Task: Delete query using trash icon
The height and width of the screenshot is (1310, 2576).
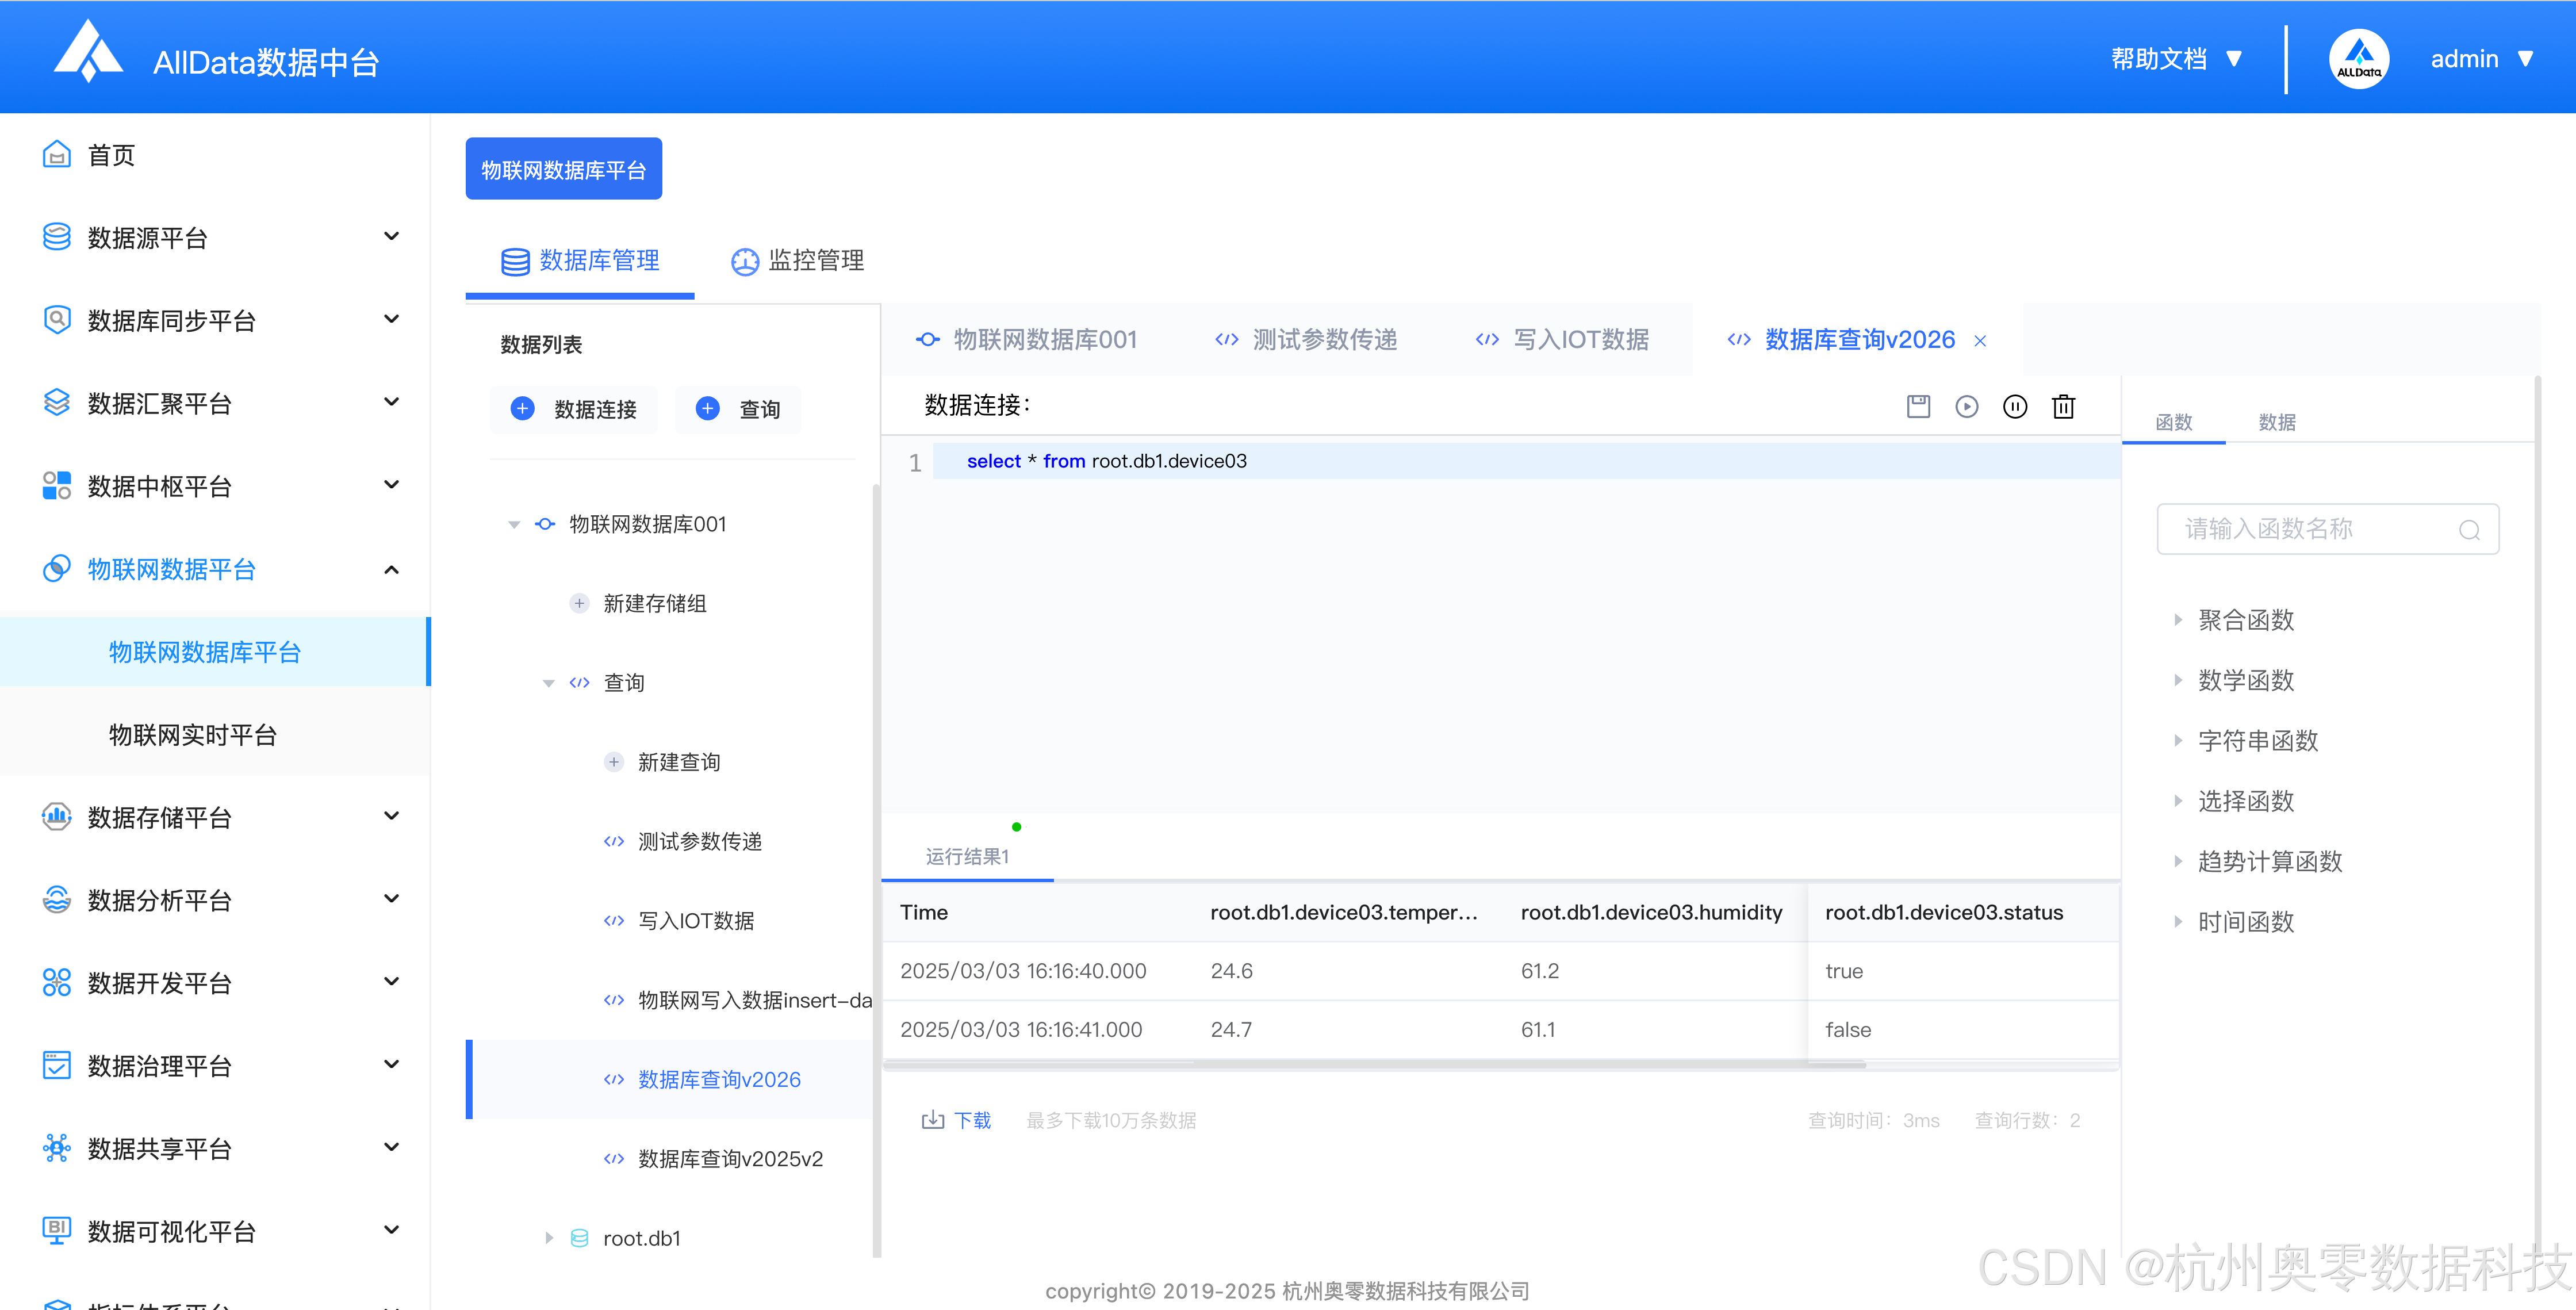Action: [2063, 406]
